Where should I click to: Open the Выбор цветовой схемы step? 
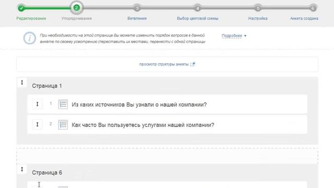(197, 19)
